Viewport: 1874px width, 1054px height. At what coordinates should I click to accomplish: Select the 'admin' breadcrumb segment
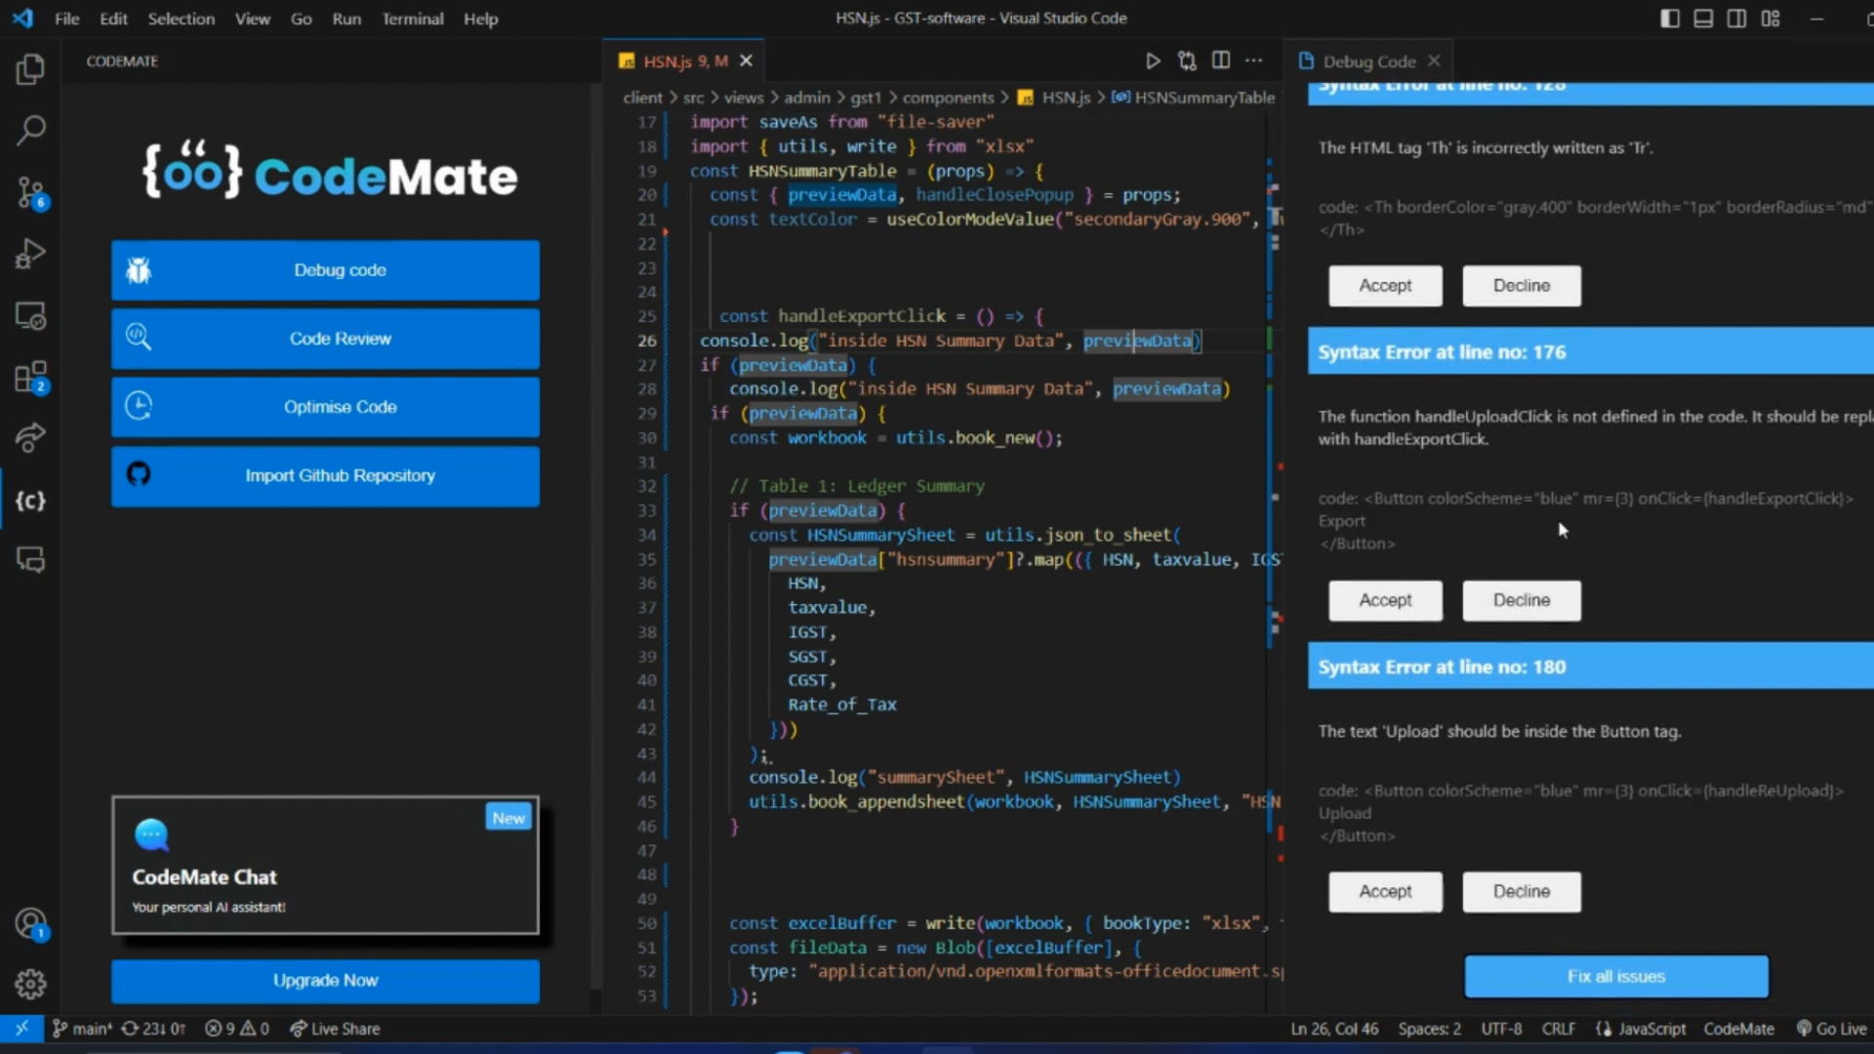(807, 98)
